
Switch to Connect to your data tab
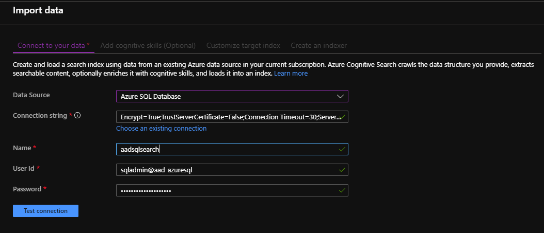[54, 45]
